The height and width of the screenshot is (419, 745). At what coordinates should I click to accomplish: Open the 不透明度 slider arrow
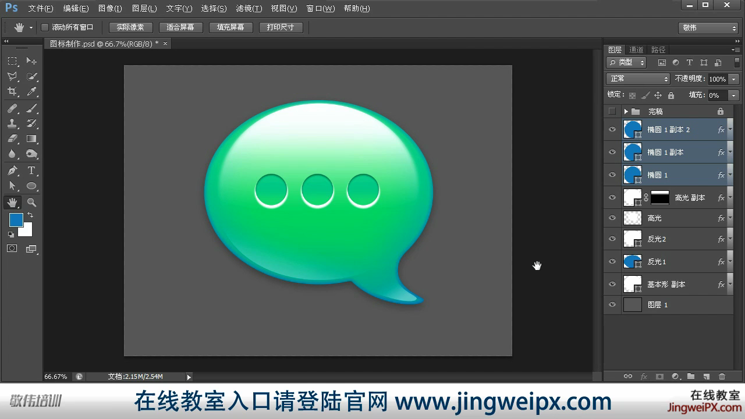(733, 79)
